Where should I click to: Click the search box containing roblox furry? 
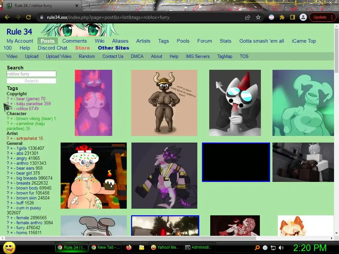31,74
